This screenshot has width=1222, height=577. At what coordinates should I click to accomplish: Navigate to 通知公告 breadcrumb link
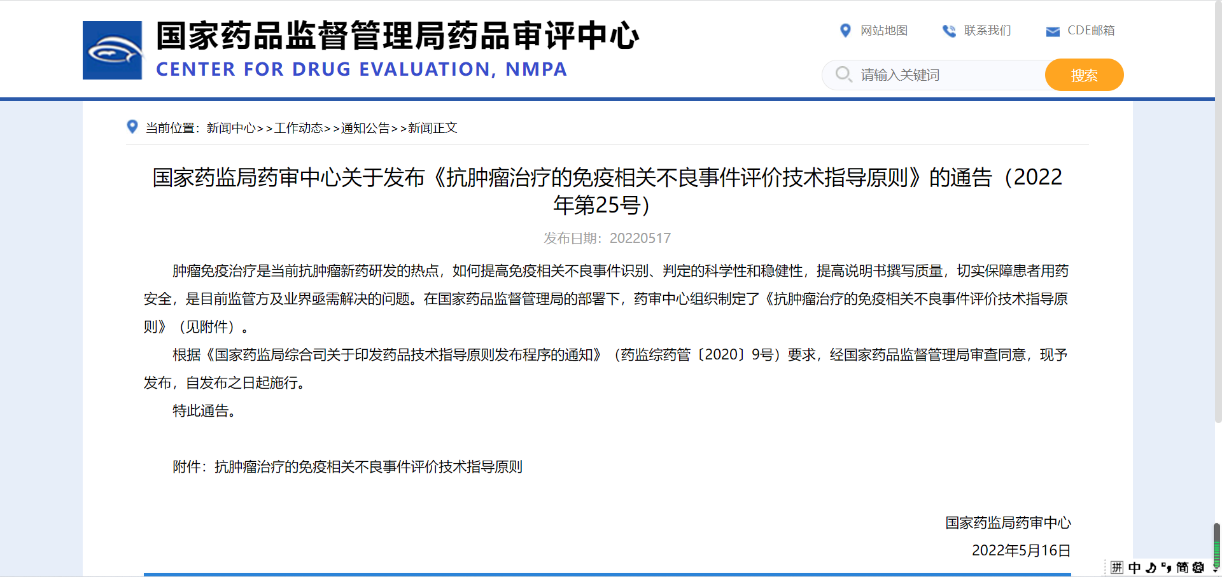coord(365,128)
